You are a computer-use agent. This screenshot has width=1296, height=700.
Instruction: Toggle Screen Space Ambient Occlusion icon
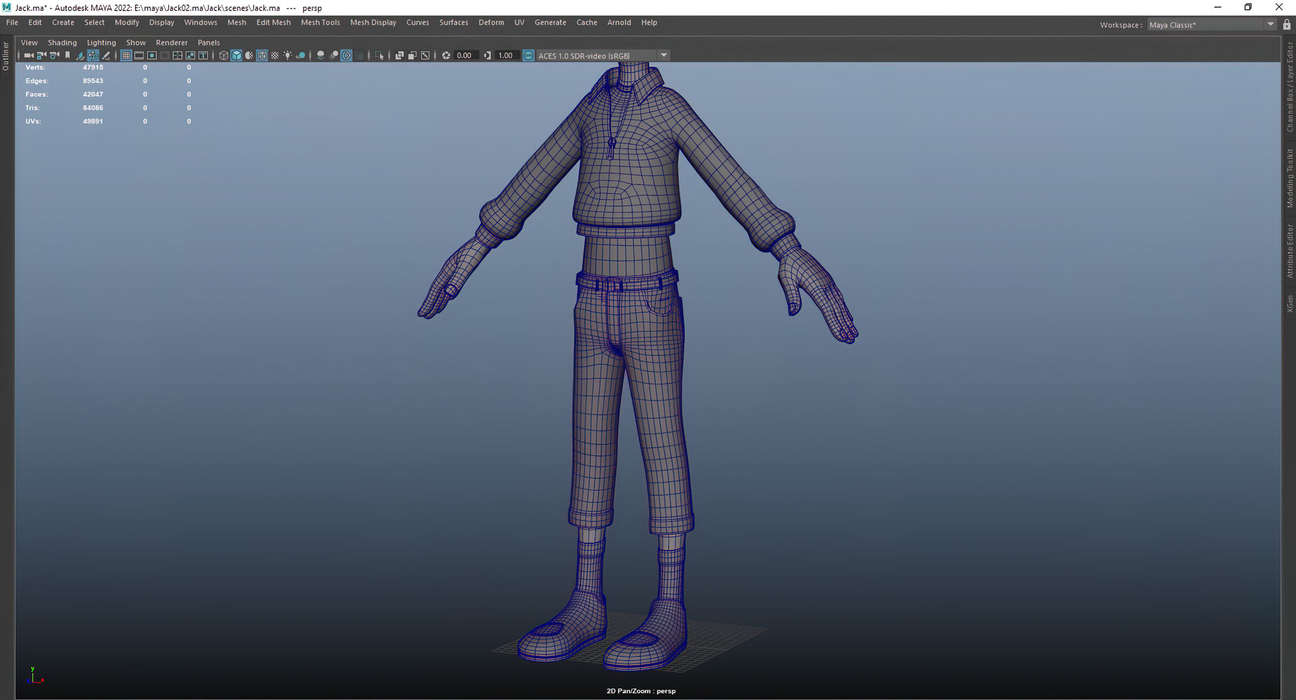click(321, 55)
